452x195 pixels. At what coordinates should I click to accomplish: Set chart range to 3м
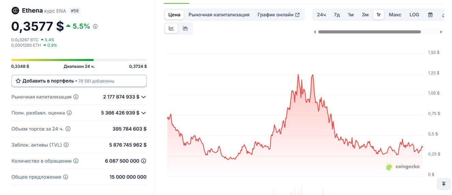tap(365, 15)
